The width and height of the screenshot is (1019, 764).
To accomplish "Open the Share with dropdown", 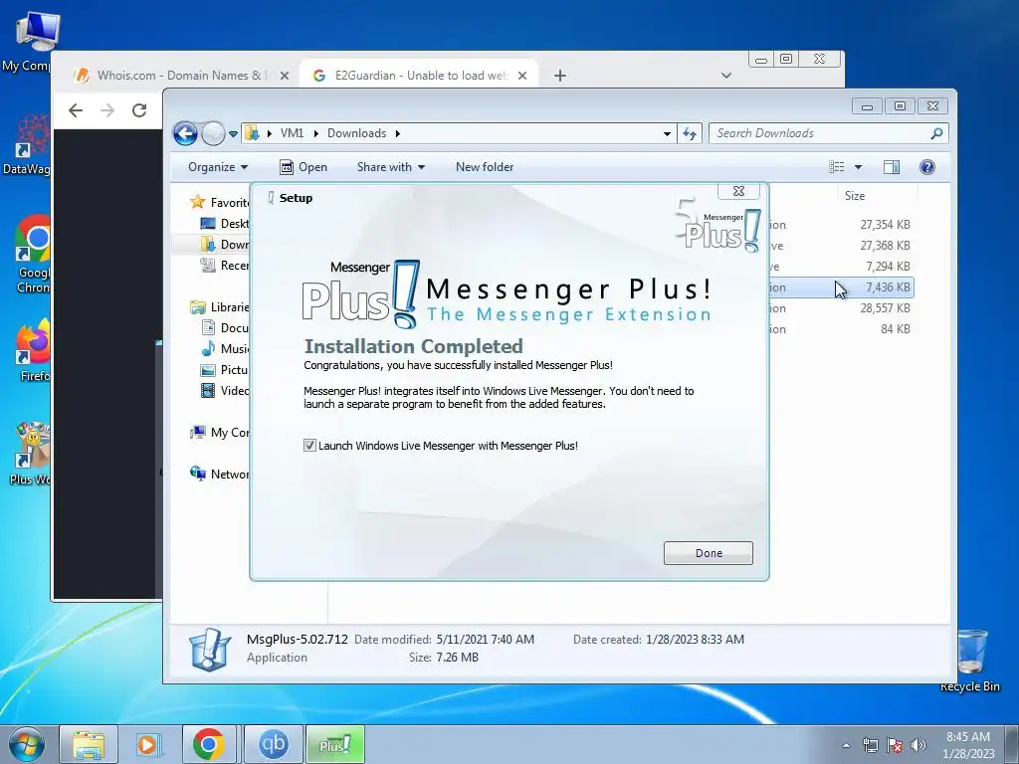I will tap(390, 167).
